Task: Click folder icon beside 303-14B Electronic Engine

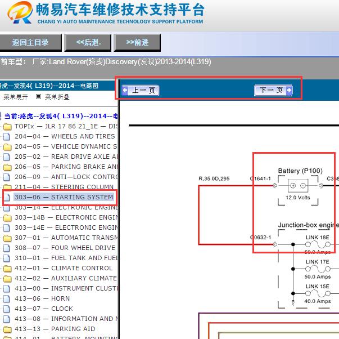Action: click(x=7, y=218)
